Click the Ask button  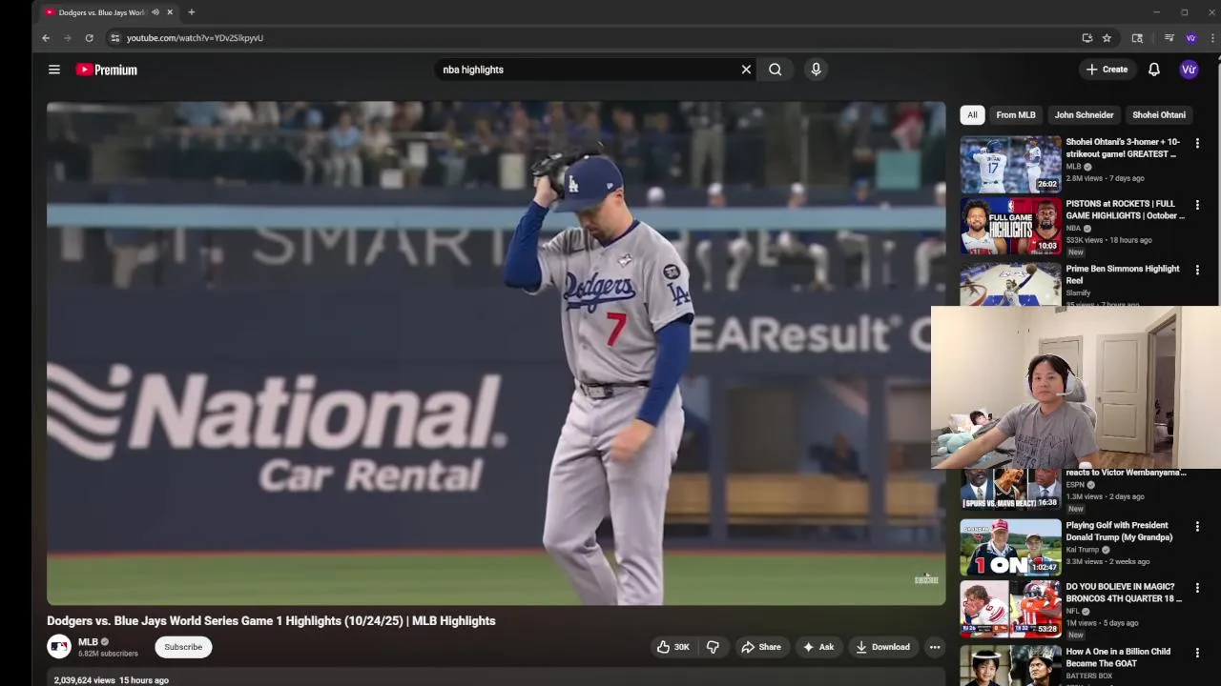(817, 647)
